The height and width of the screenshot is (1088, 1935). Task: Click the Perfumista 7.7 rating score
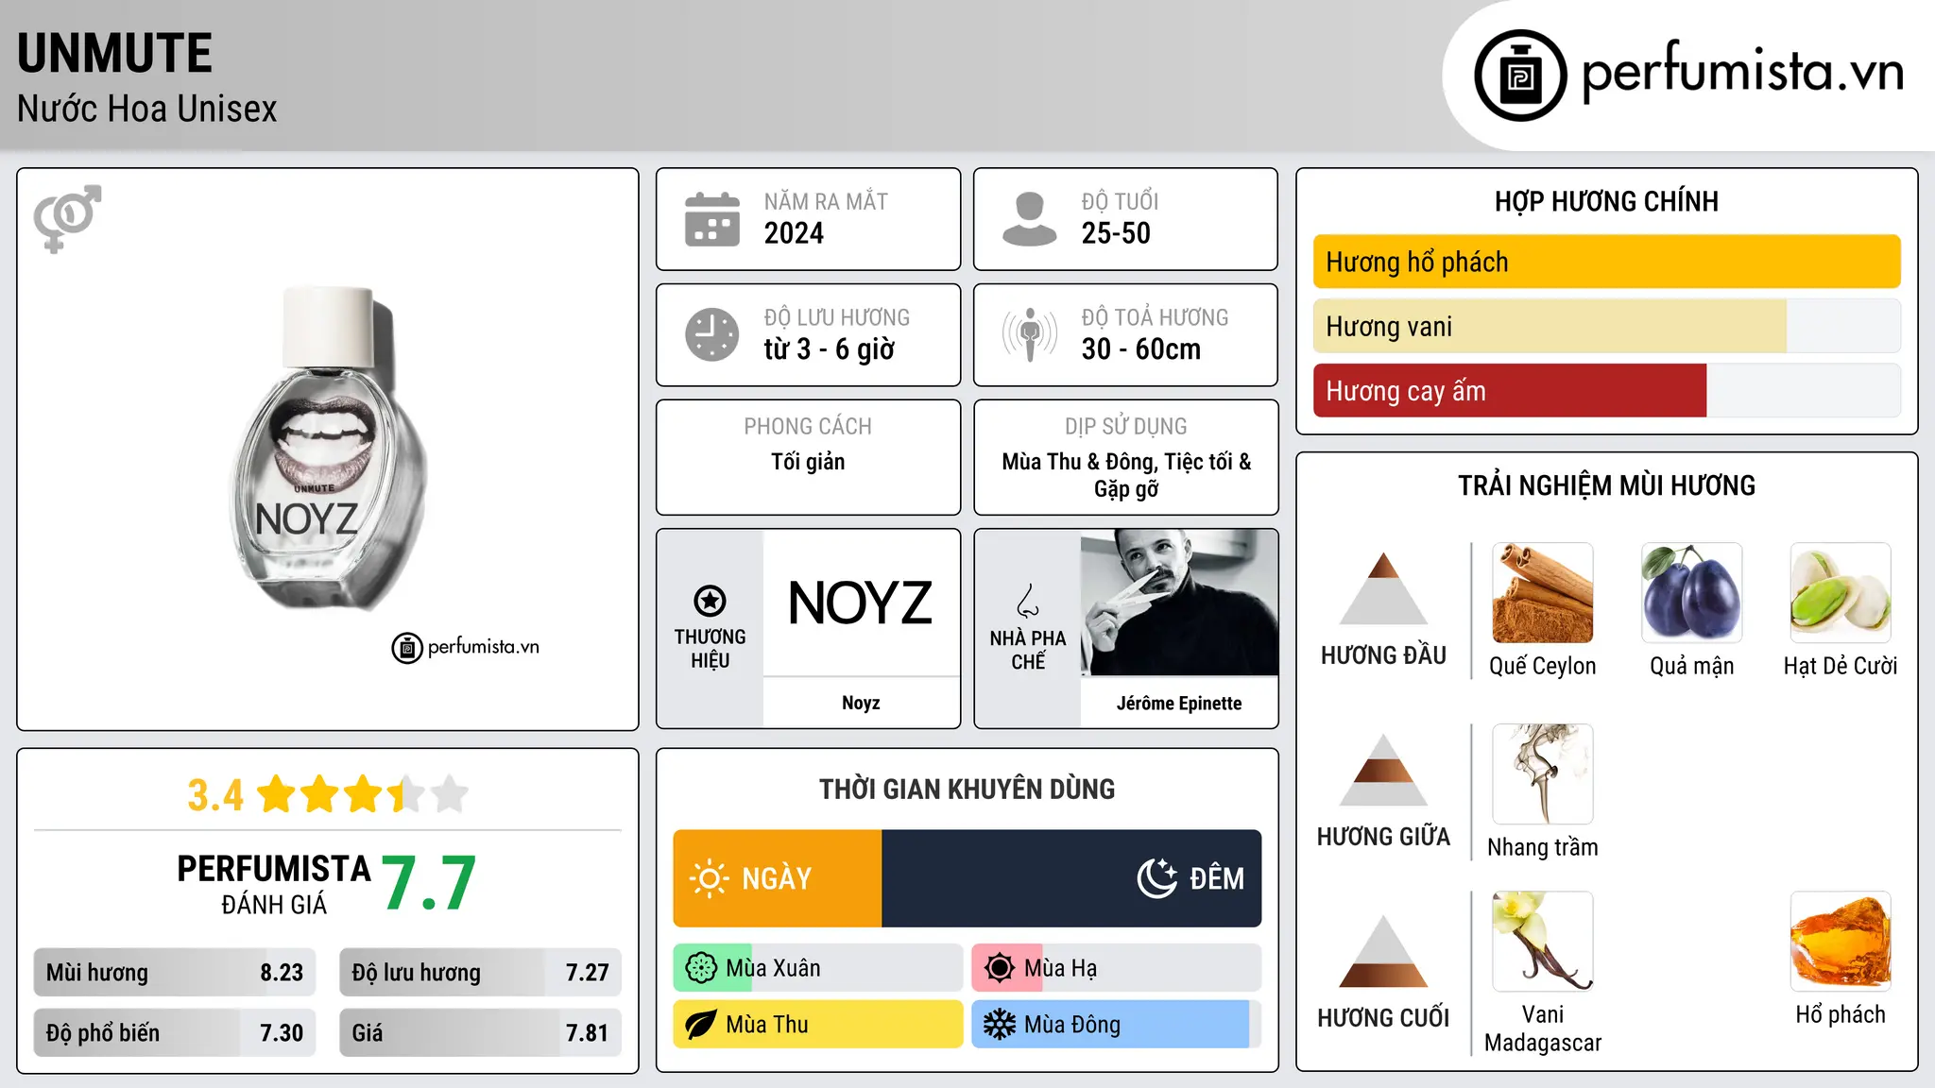pos(429,884)
